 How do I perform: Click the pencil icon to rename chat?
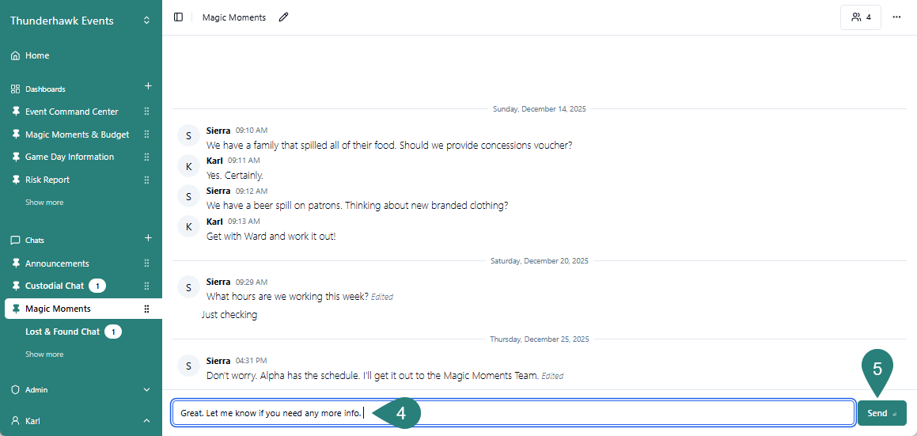(283, 17)
